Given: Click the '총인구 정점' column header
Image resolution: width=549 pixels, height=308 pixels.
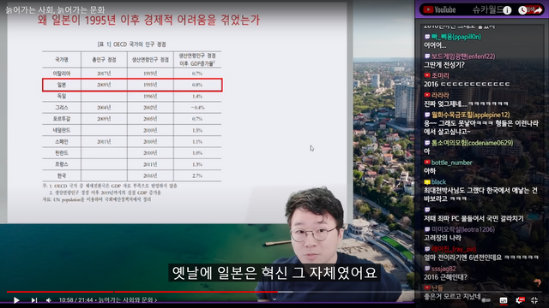Looking at the screenshot, I should tap(104, 60).
